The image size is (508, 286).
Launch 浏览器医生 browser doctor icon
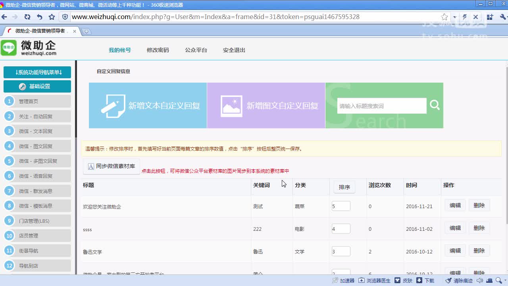tap(362, 281)
